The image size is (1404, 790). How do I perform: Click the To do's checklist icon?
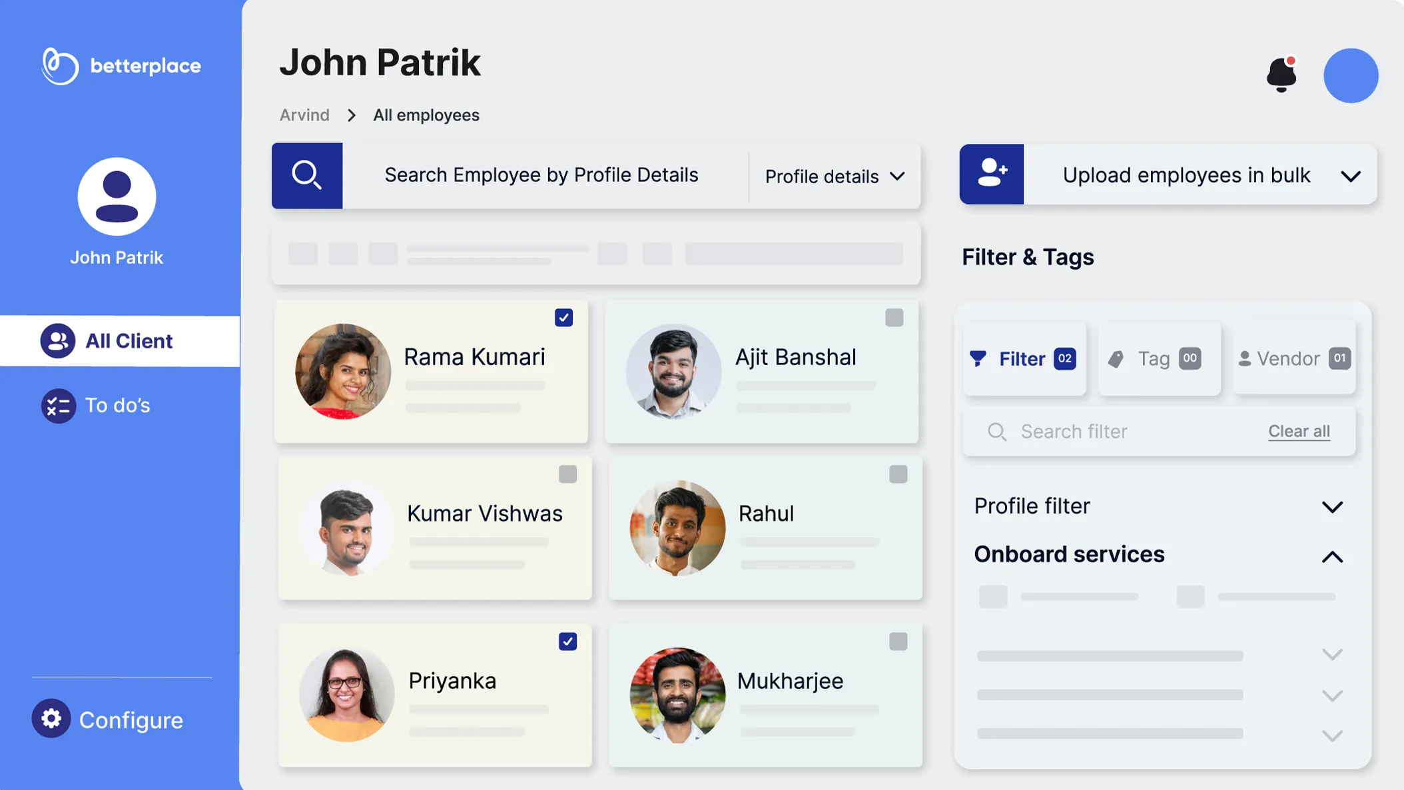tap(58, 406)
